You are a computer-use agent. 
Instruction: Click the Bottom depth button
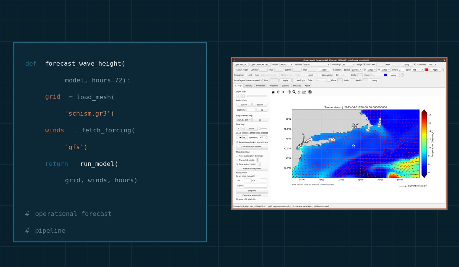pos(260,105)
